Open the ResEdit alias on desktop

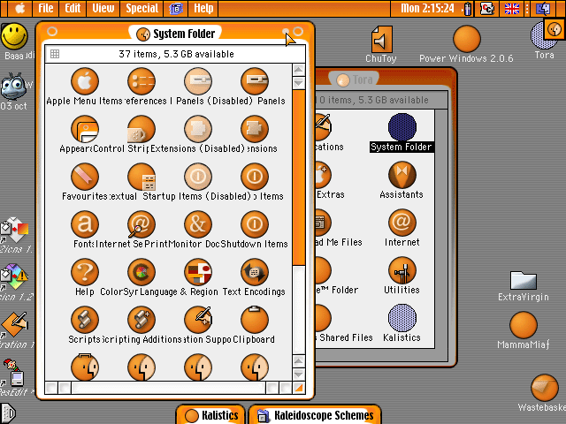(x=13, y=373)
